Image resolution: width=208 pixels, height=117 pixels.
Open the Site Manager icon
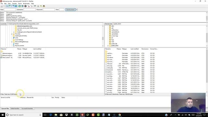[x=2, y=6]
